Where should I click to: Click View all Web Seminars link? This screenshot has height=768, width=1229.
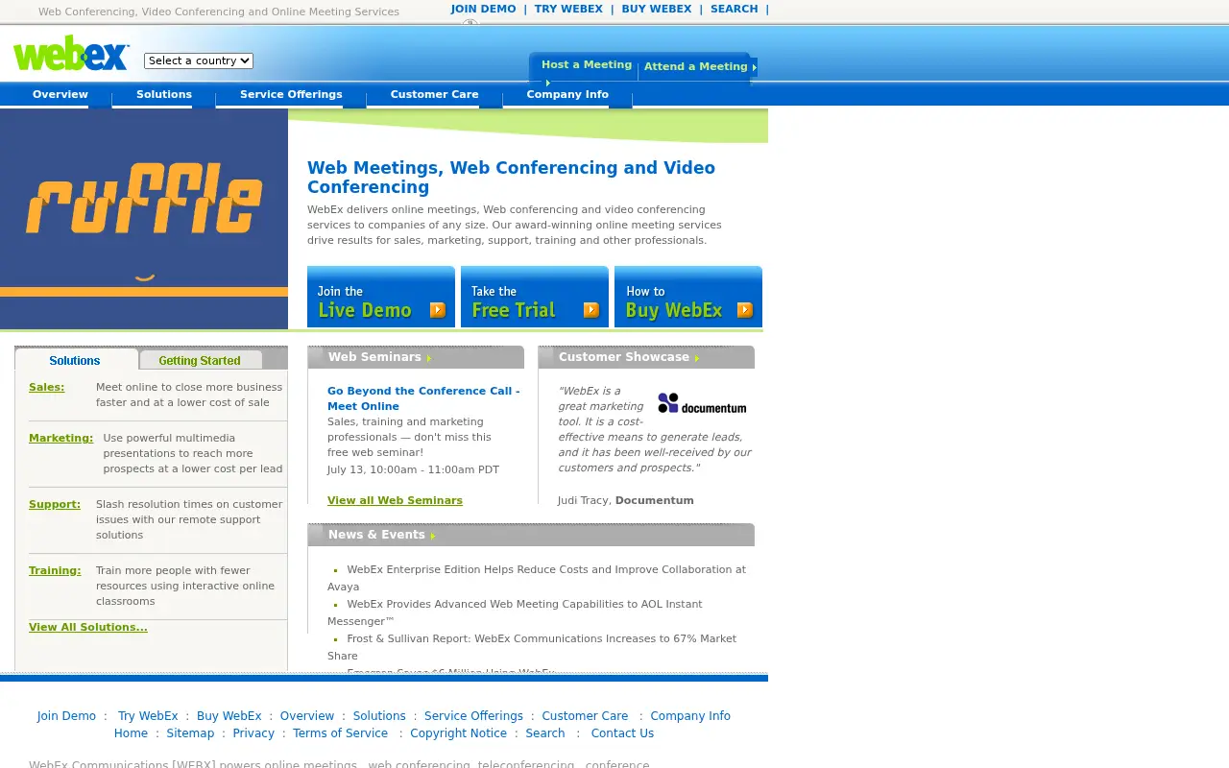click(x=395, y=501)
